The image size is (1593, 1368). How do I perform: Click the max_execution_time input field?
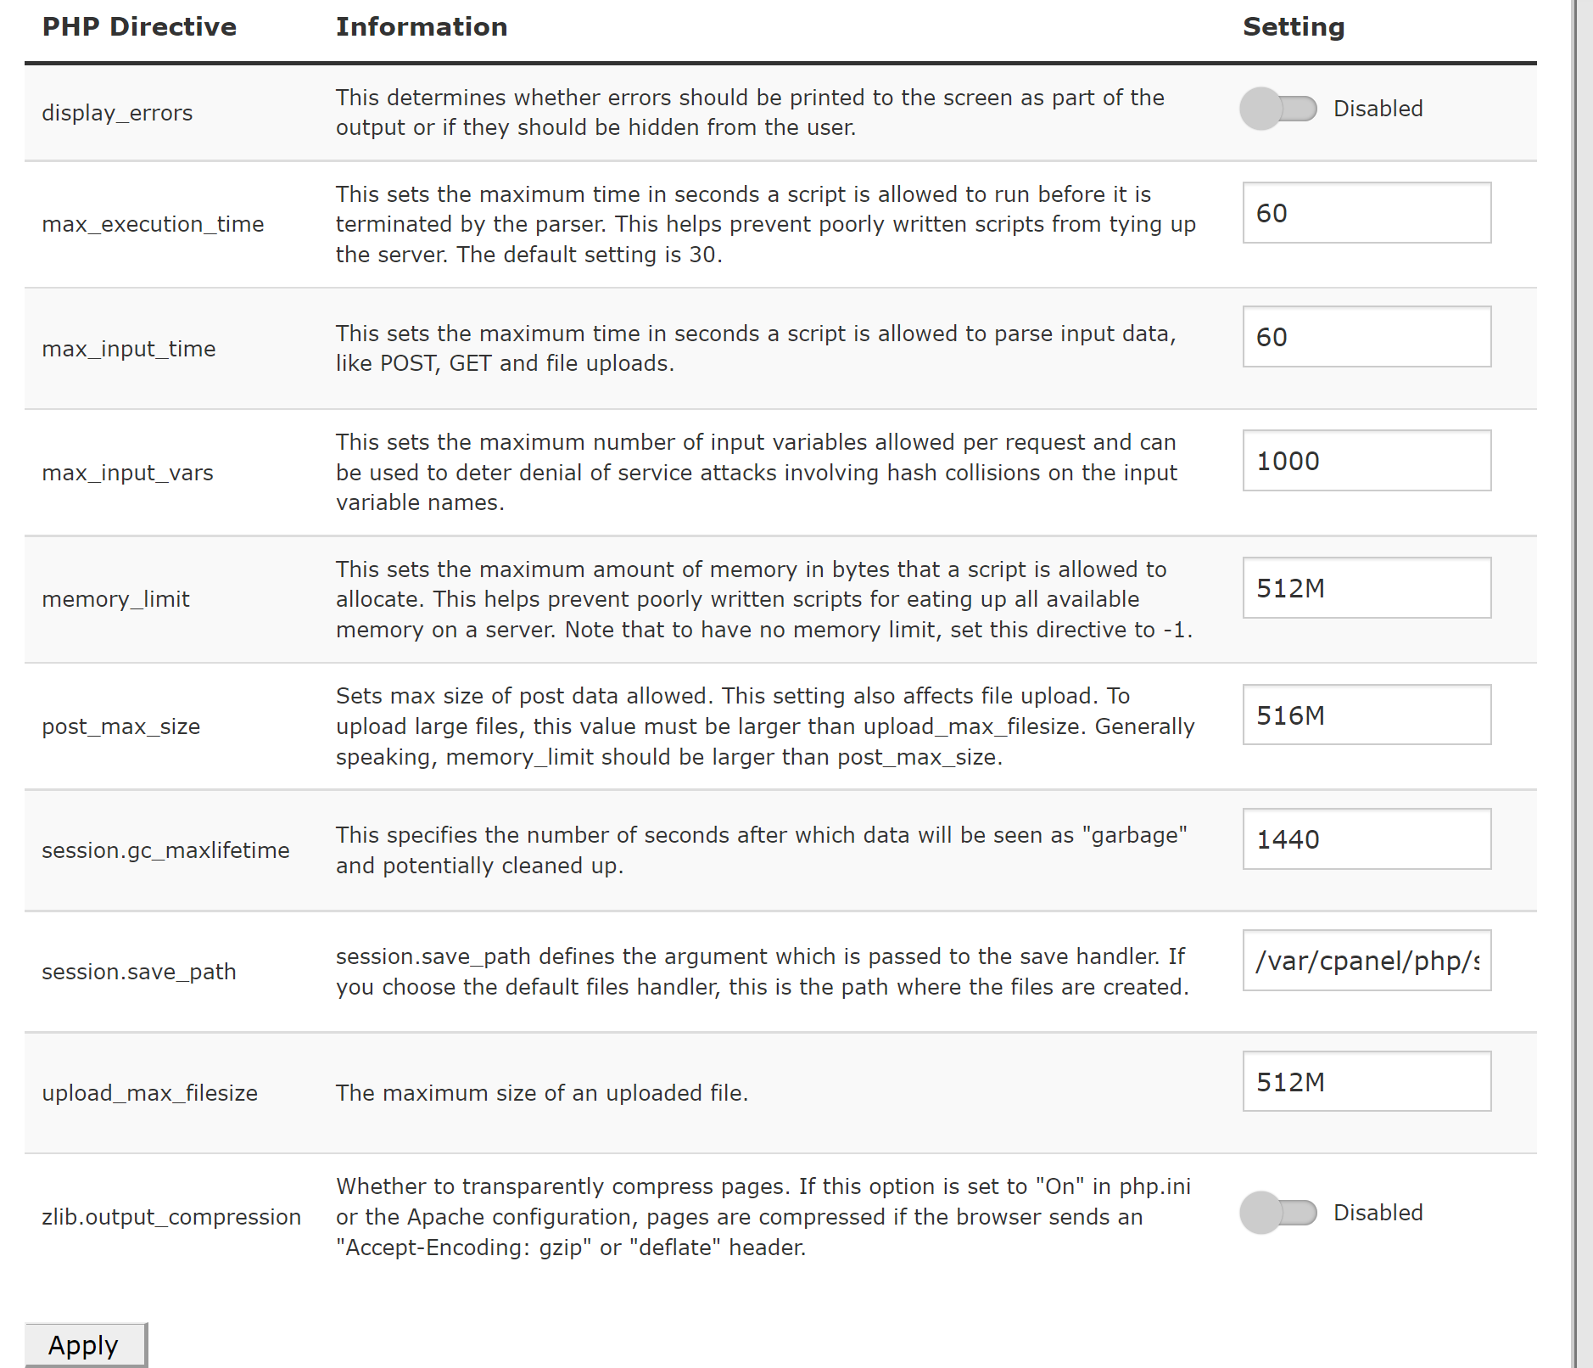point(1366,213)
